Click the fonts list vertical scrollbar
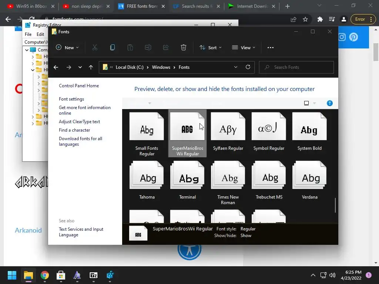The image size is (379, 284). tap(335, 205)
